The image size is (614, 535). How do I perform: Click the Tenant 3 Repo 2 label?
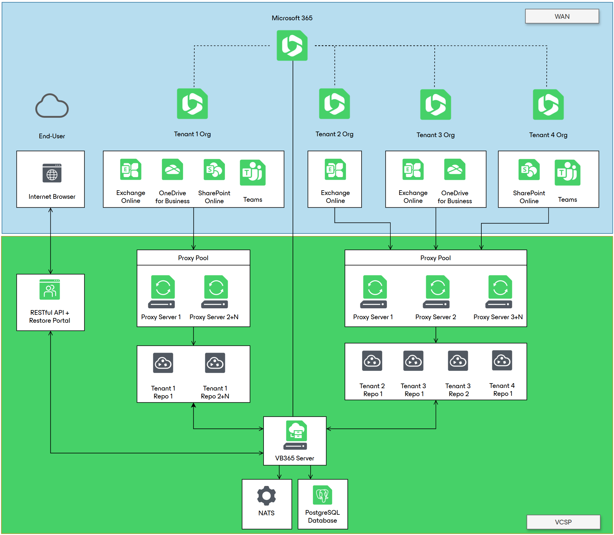coord(458,390)
